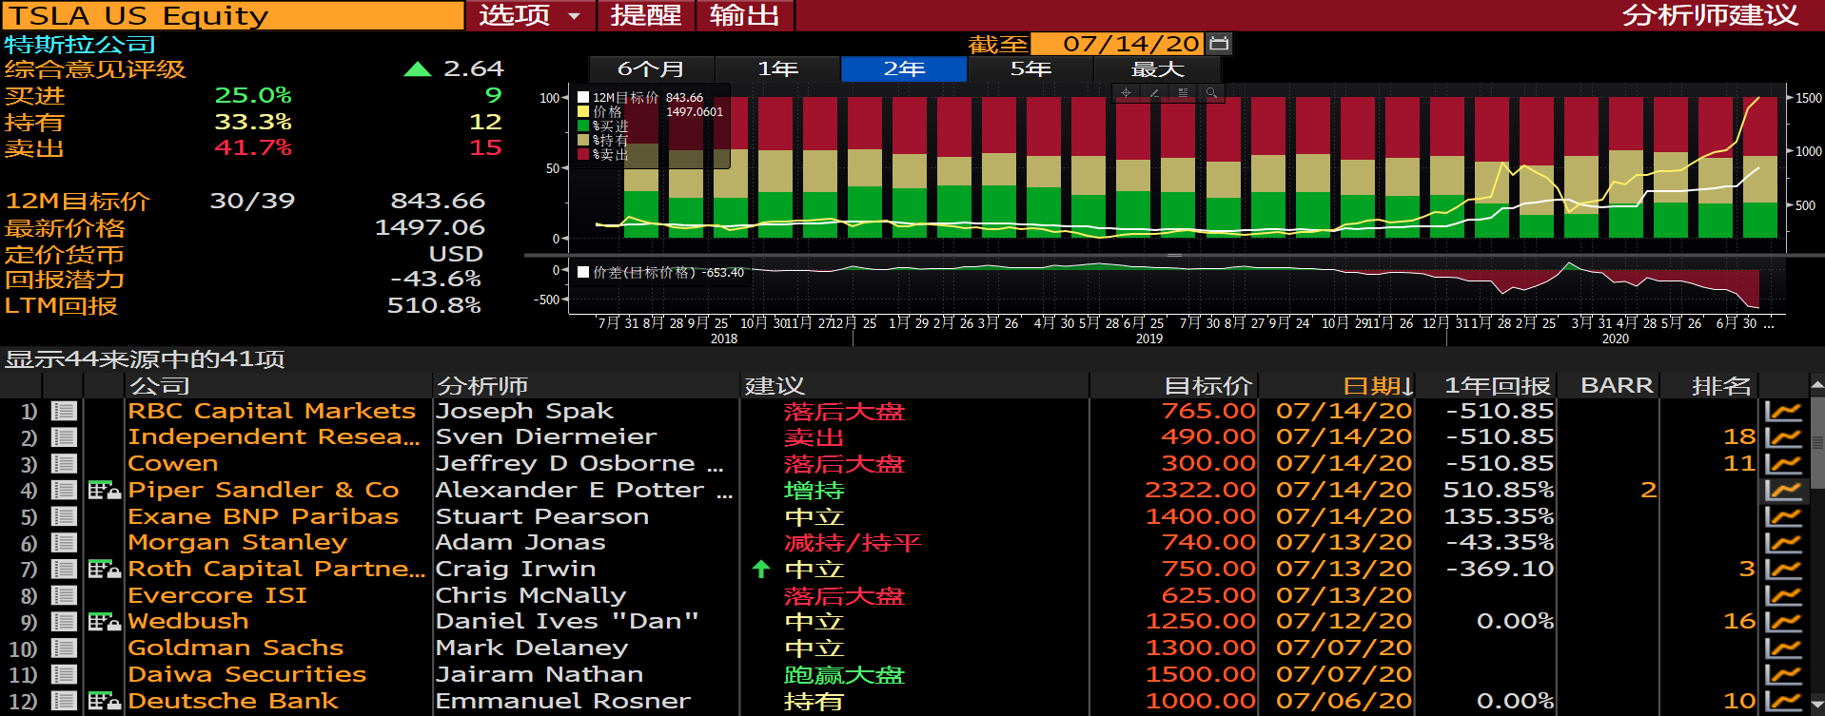Open the Morgan Stanley company link
1825x716 pixels.
click(x=238, y=542)
